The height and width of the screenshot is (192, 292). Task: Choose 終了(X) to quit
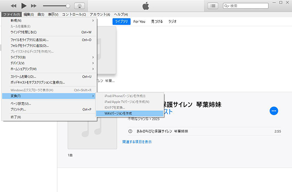(49, 117)
